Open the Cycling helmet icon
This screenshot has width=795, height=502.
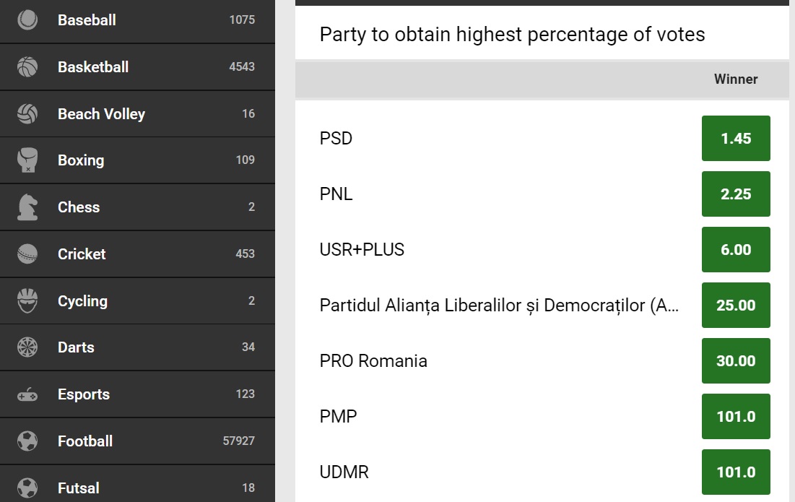point(27,300)
